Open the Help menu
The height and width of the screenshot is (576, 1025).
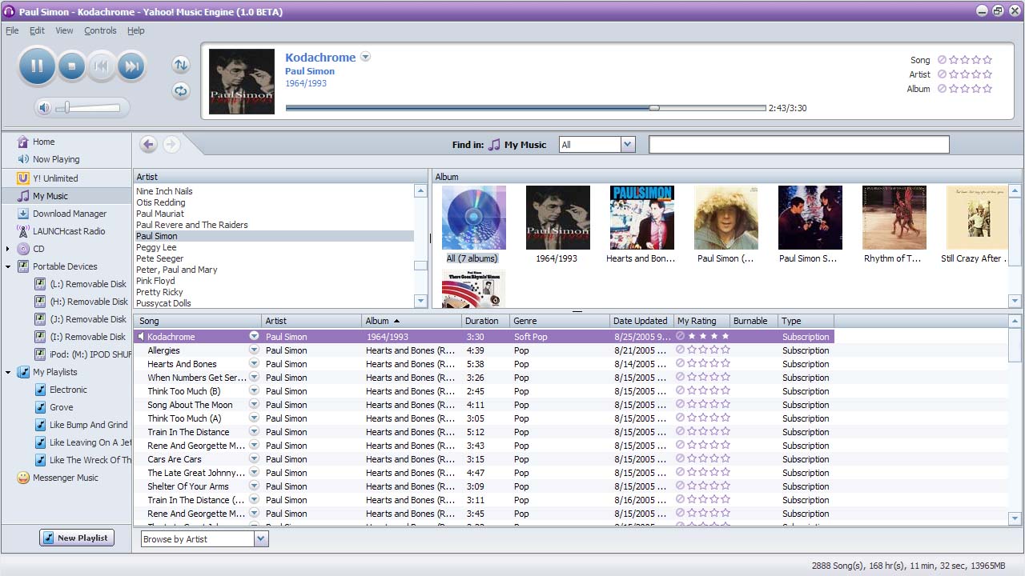coord(136,30)
